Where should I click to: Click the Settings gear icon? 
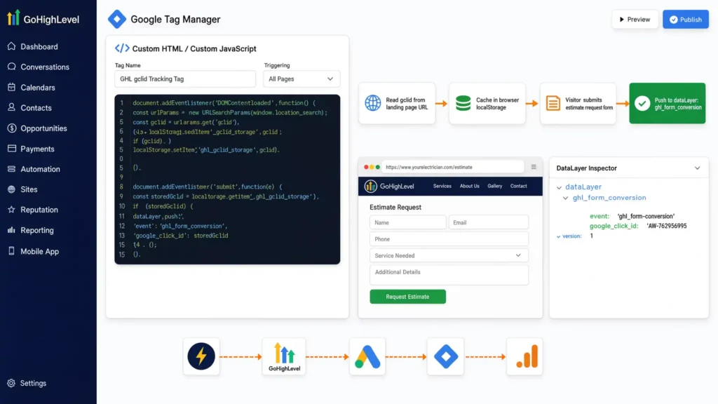[x=11, y=383]
